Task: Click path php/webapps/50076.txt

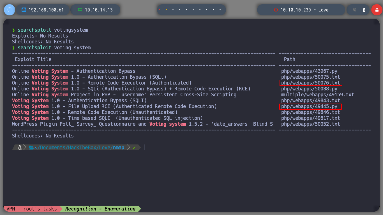Action: coord(310,83)
